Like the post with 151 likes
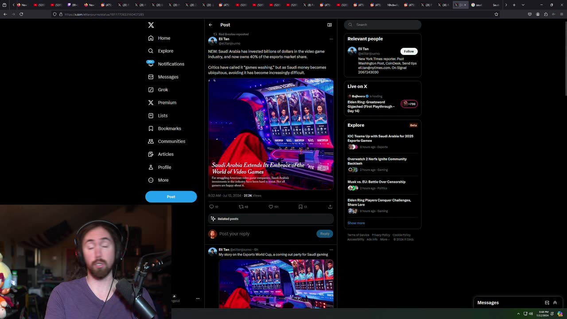 click(x=271, y=207)
